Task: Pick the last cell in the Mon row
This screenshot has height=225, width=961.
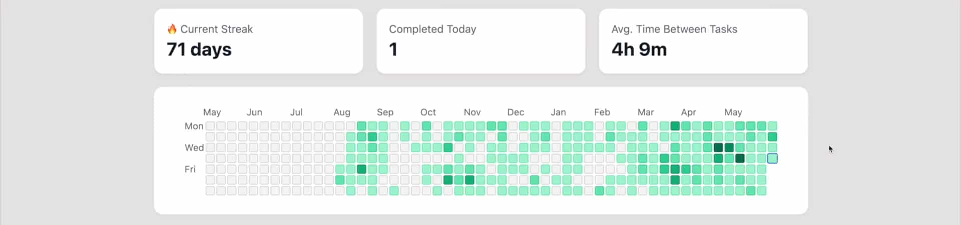Action: coord(772,126)
